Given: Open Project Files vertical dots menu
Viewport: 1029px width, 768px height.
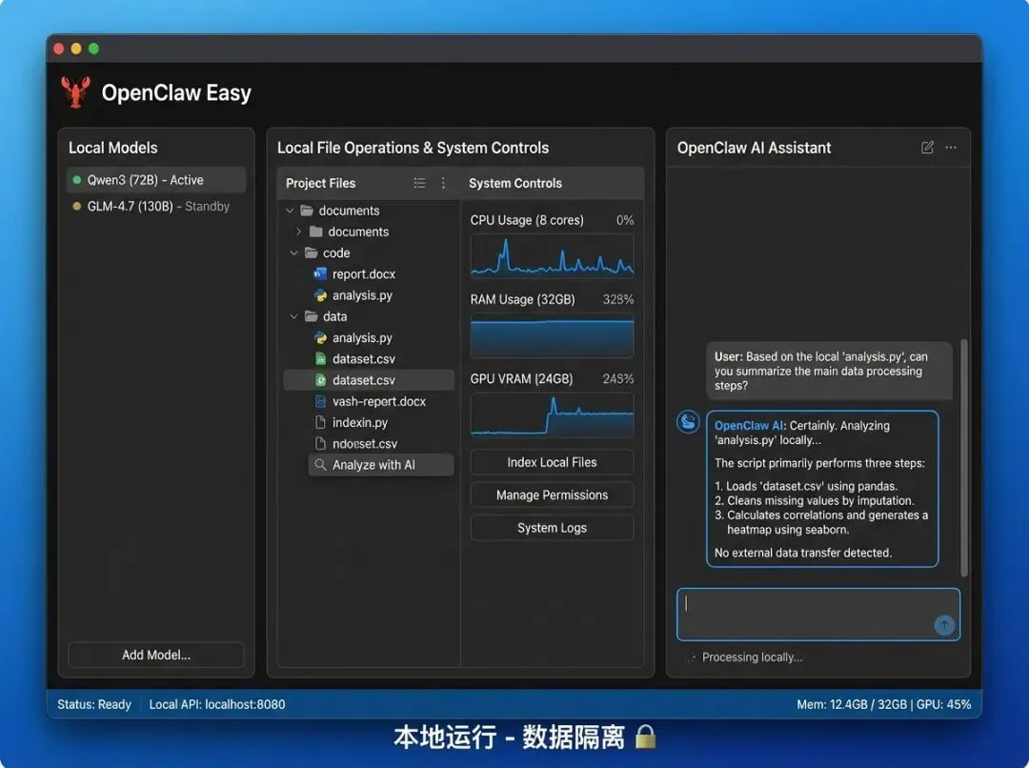Looking at the screenshot, I should click(x=444, y=183).
